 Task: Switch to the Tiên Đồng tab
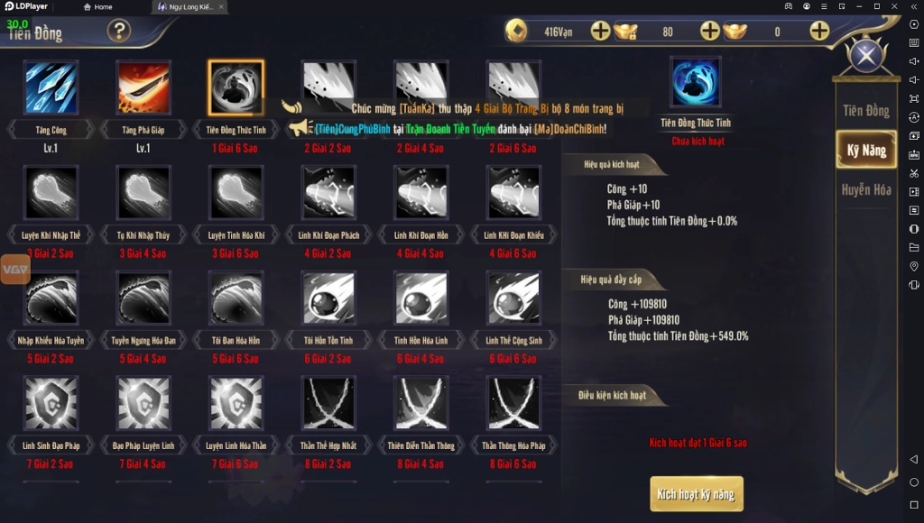click(865, 111)
